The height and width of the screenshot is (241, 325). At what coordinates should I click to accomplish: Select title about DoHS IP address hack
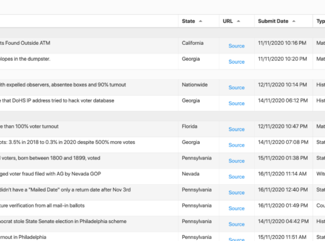(x=57, y=100)
